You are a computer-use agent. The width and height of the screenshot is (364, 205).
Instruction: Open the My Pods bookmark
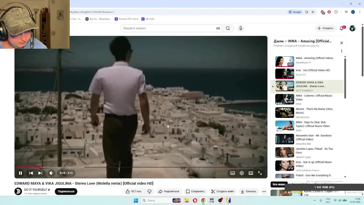coord(148,19)
